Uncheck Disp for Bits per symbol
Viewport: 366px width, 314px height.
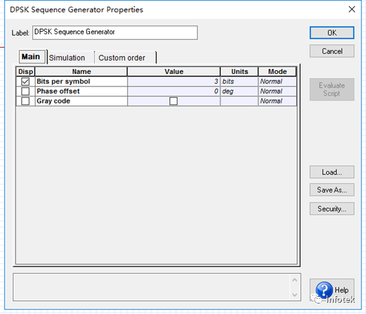[x=25, y=81]
